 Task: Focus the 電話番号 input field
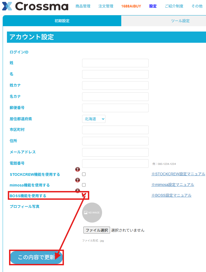(115, 164)
